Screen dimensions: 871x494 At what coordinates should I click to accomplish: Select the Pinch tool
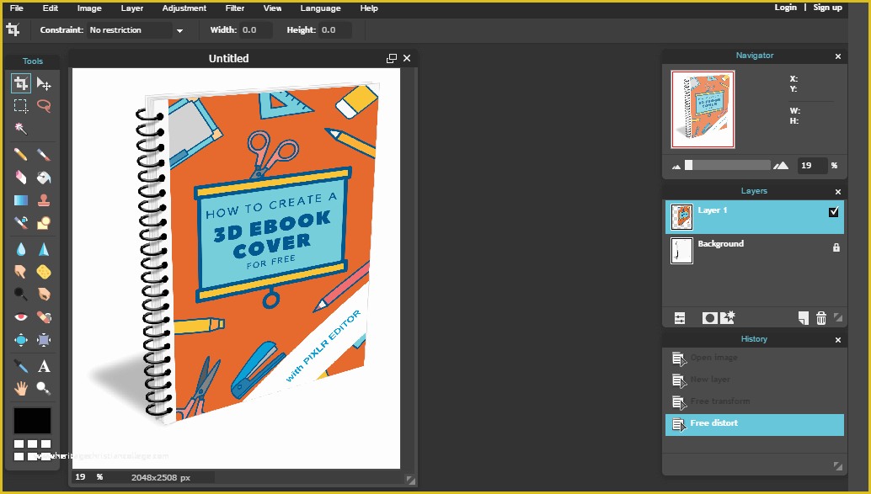(x=44, y=340)
